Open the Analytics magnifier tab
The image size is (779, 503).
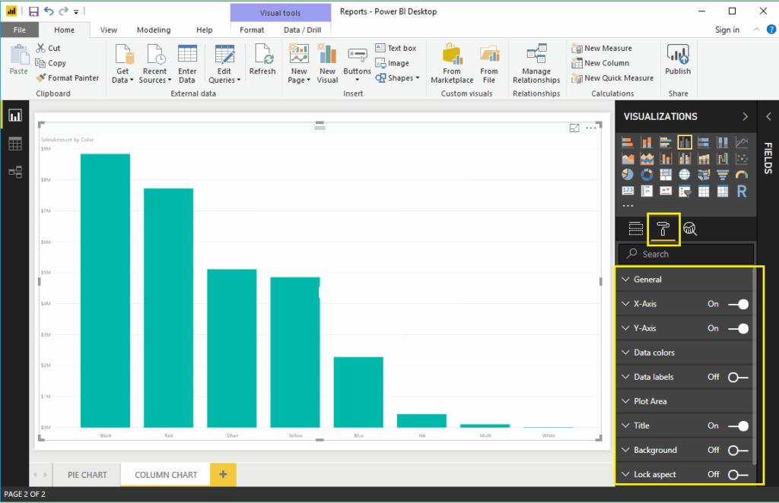click(690, 229)
